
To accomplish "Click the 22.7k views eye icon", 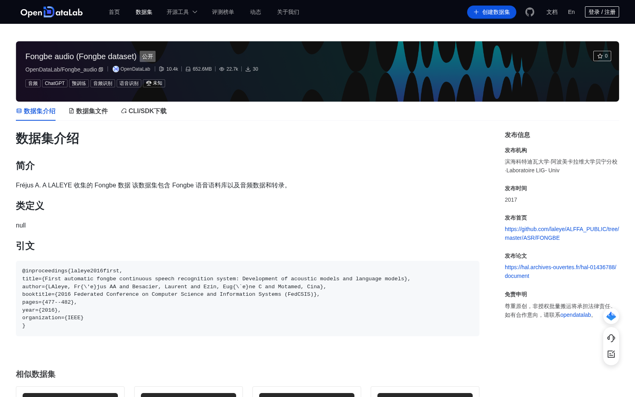I will pos(222,69).
